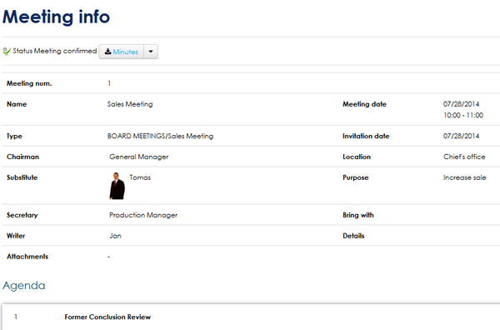Click the green status checkmark icon
Screen dimensions: 500x330
(7, 52)
